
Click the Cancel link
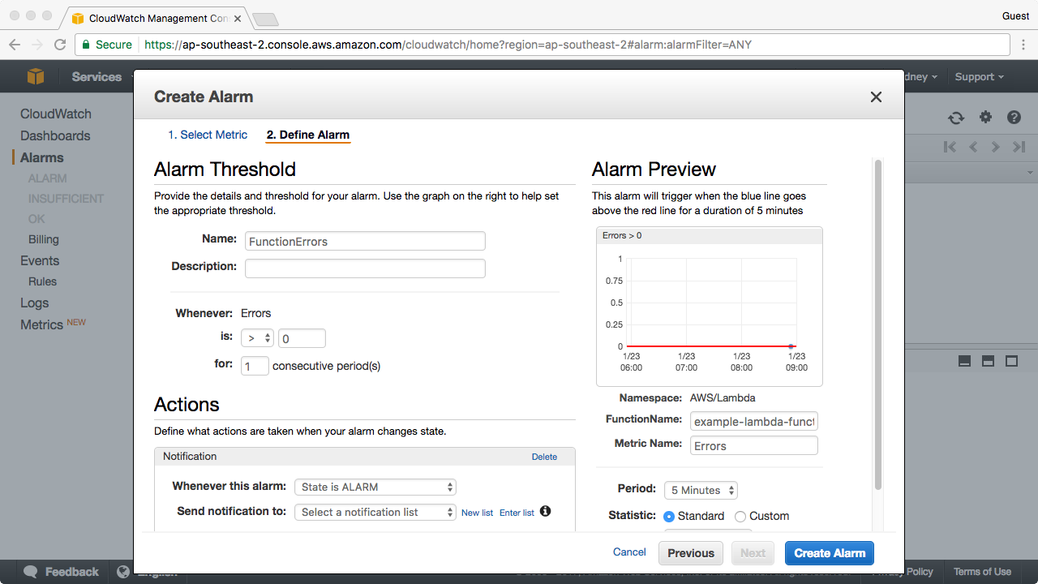629,552
